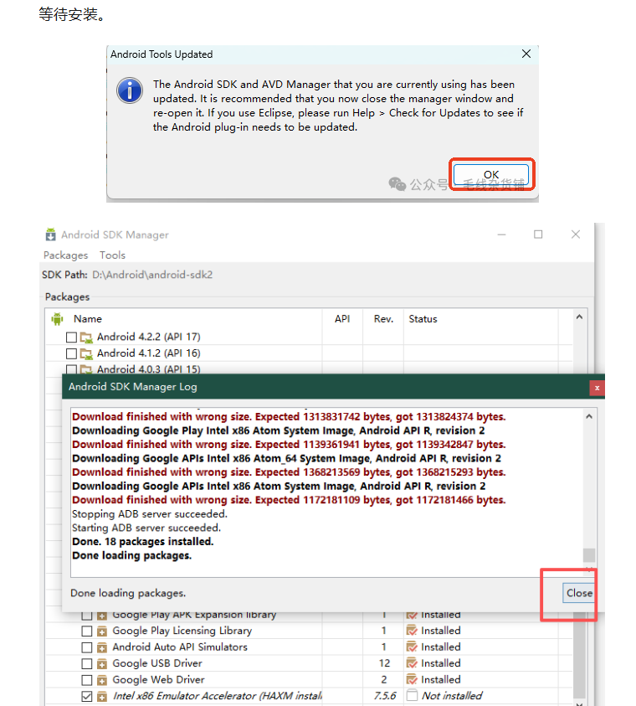Minimize the Android SDK Manager window

(x=501, y=234)
